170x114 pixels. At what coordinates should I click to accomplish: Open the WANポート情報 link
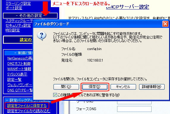19,69
